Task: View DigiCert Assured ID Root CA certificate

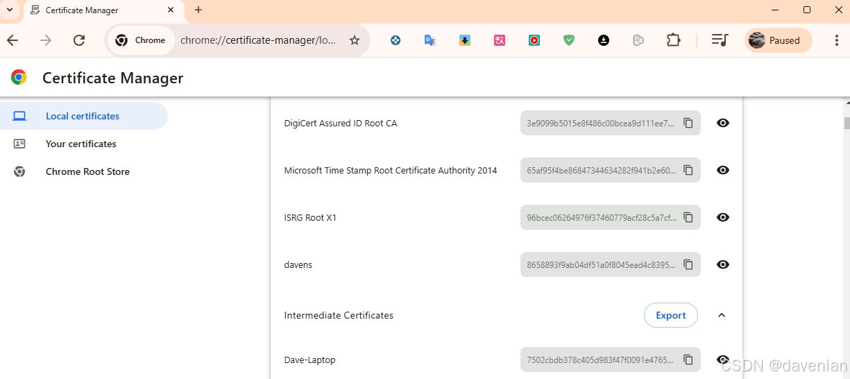Action: (723, 123)
